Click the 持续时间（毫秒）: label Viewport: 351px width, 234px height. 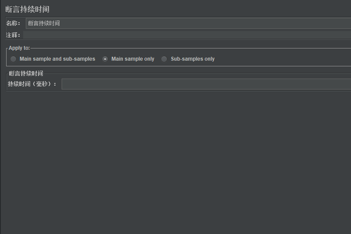[32, 84]
